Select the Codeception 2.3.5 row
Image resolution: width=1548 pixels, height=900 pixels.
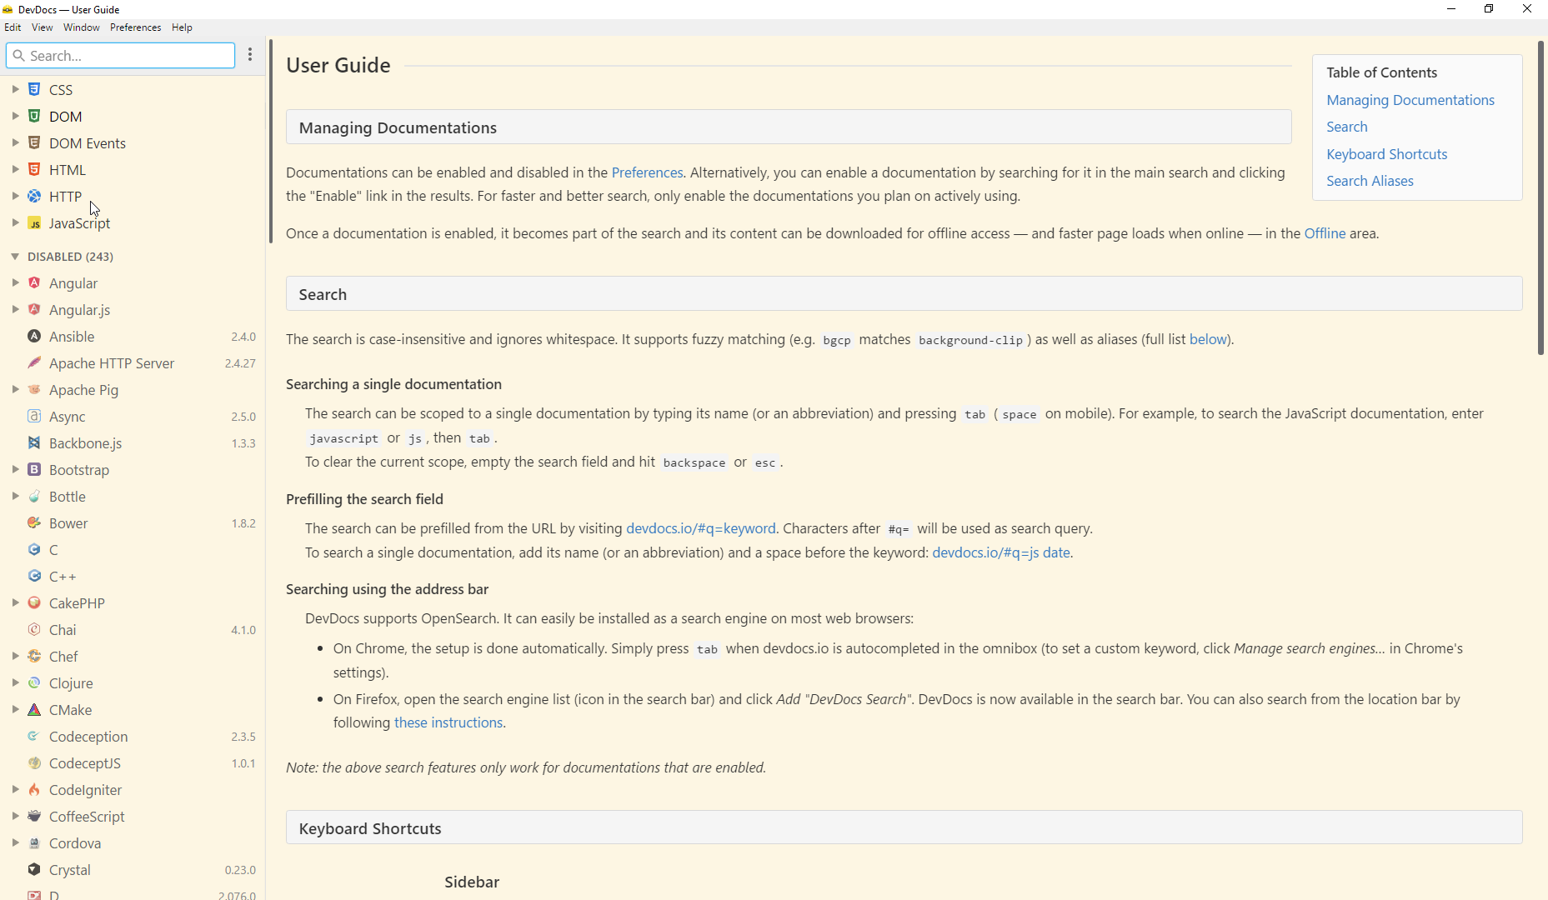pos(133,736)
